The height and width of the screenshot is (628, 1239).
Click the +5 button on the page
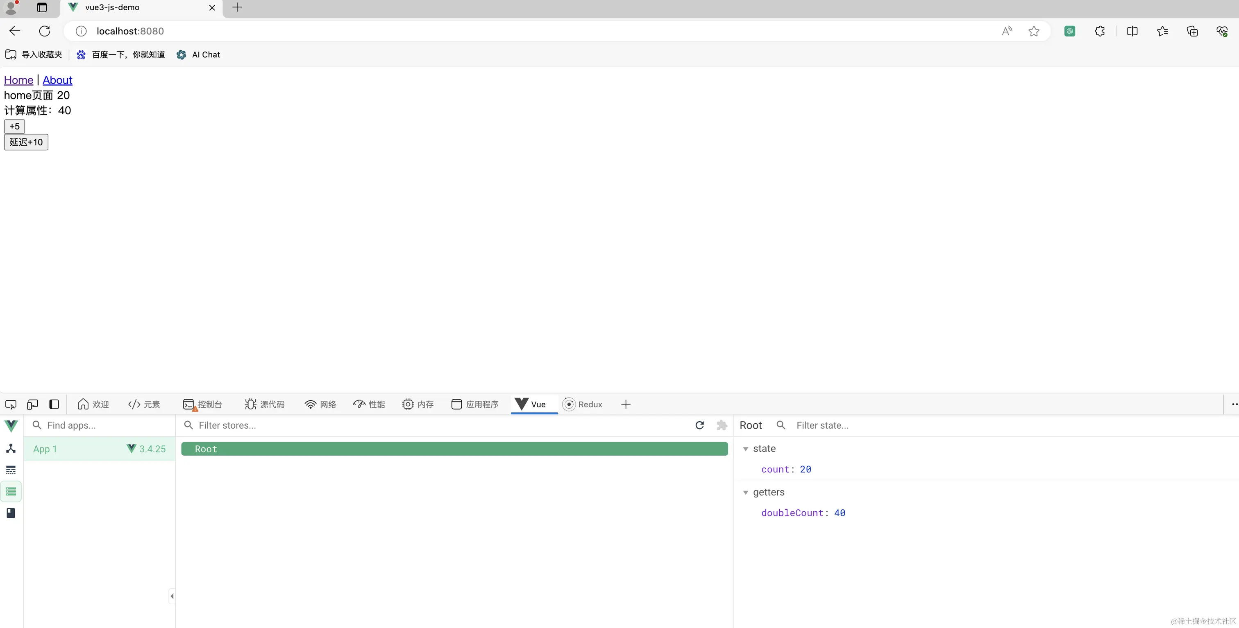(x=14, y=126)
